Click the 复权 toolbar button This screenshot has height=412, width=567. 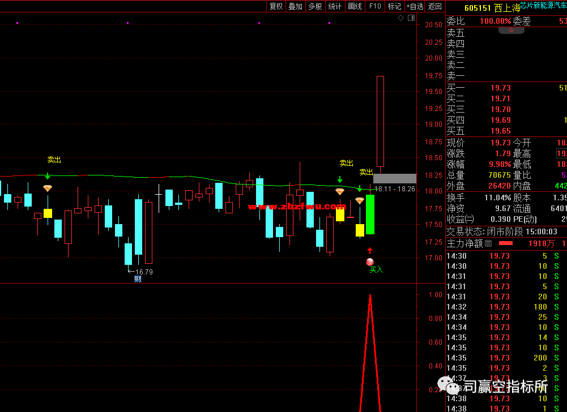[276, 6]
